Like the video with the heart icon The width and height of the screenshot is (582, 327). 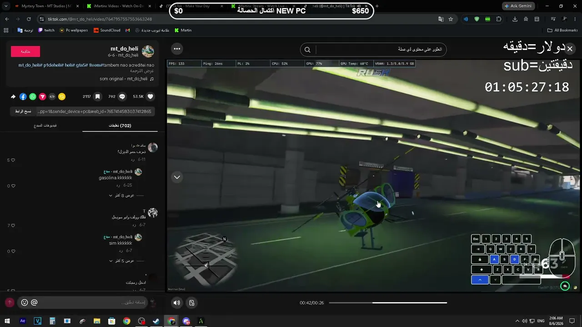(x=151, y=97)
